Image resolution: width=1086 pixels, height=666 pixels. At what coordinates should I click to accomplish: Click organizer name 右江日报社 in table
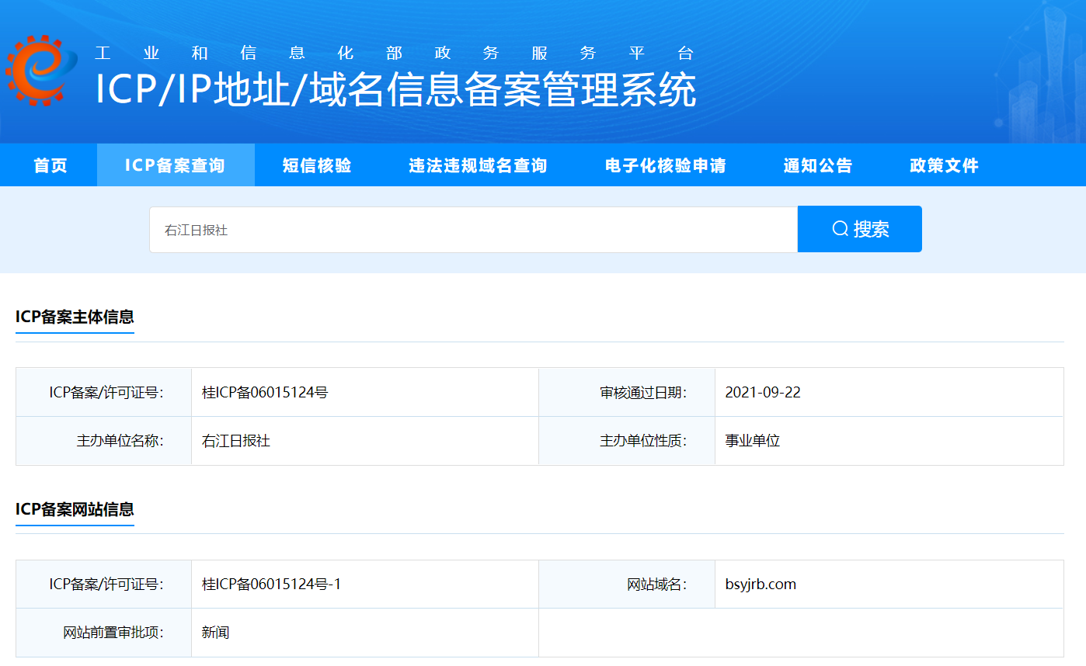pos(236,441)
